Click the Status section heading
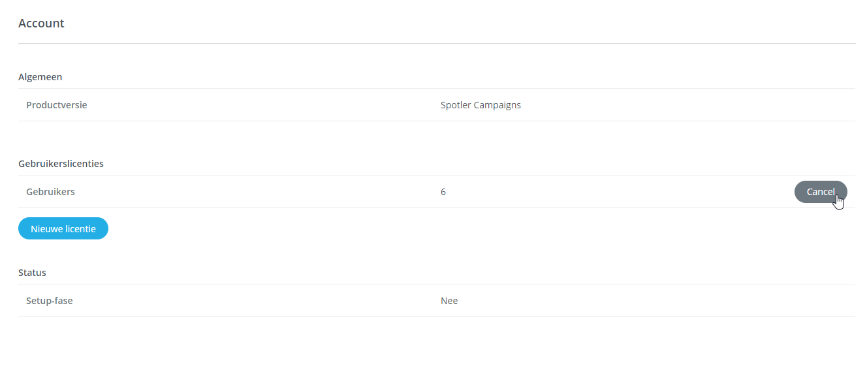The width and height of the screenshot is (867, 366). [x=32, y=273]
